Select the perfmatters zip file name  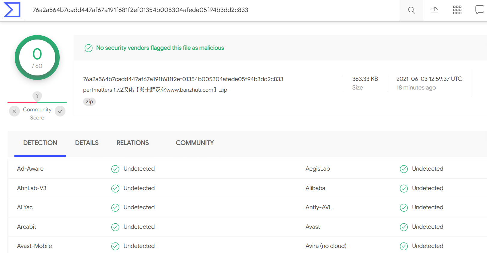[x=155, y=90]
